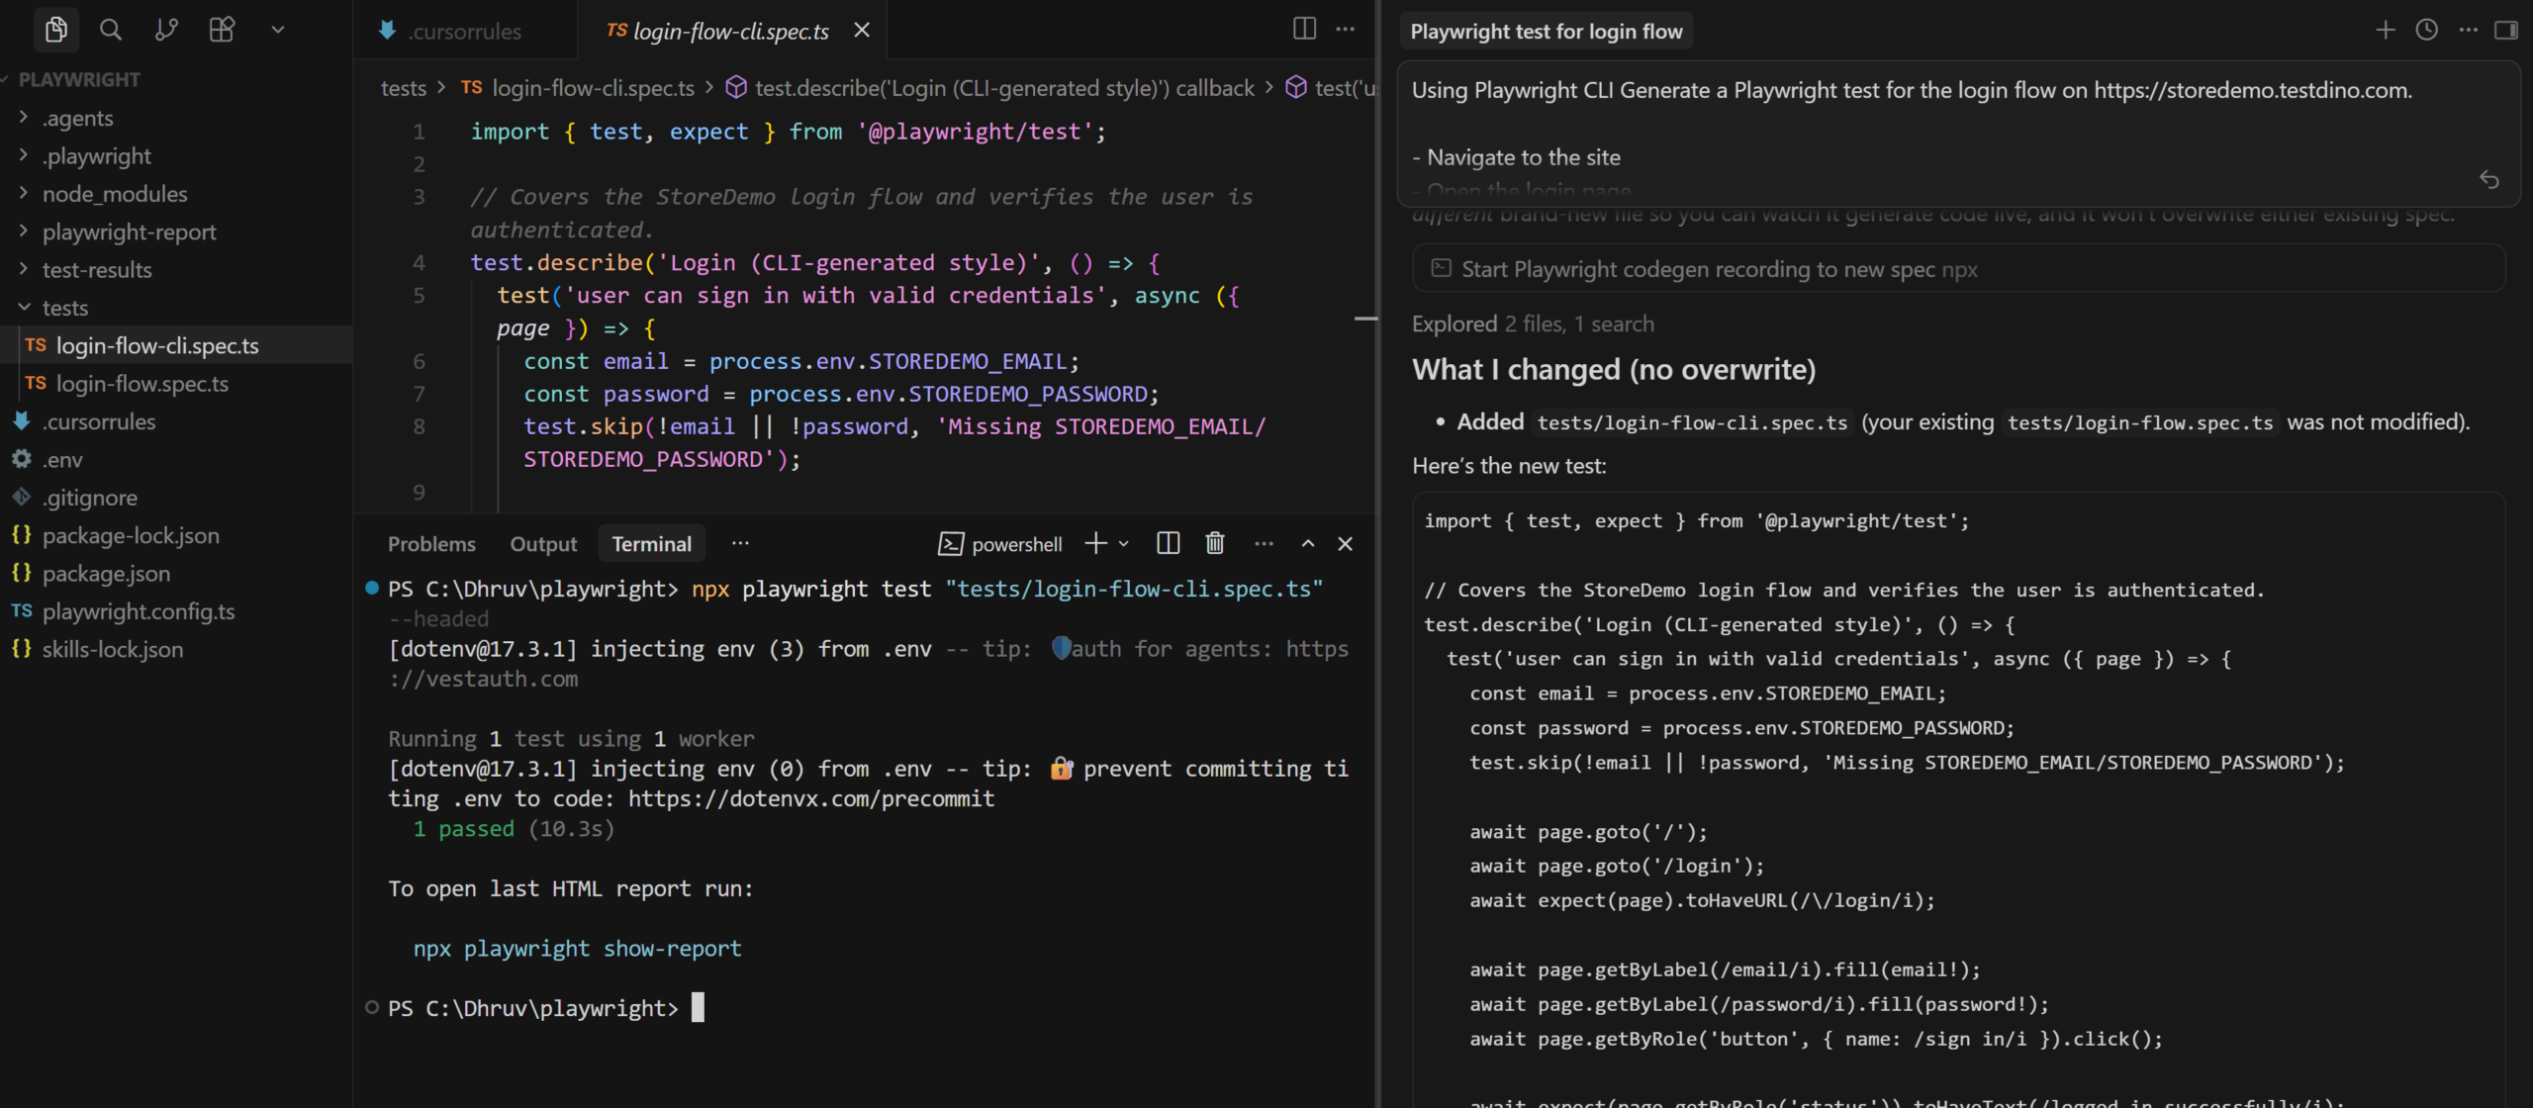
Task: Switch to the Problems panel tab
Action: pyautogui.click(x=431, y=544)
